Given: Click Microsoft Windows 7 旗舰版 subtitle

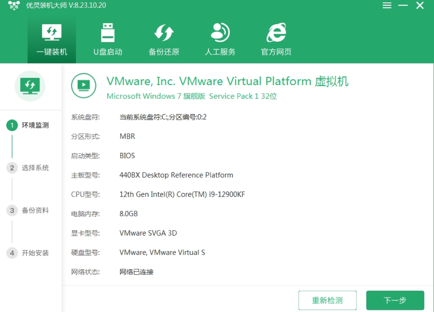Looking at the screenshot, I should click(x=192, y=96).
